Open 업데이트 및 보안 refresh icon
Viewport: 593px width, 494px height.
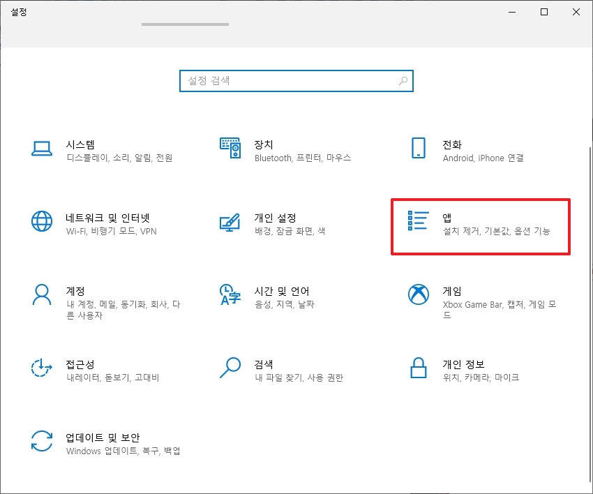pos(42,441)
